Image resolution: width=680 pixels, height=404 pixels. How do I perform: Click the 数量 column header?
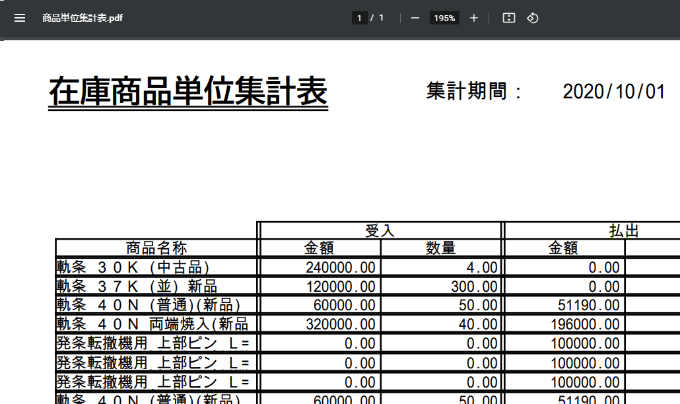tap(440, 248)
